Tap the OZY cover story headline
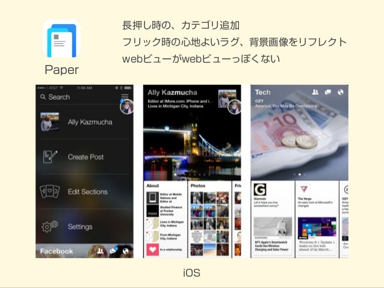Viewport: 384px width, 288px height. pos(286,106)
